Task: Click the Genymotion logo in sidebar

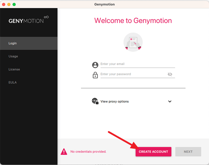Action: point(29,19)
